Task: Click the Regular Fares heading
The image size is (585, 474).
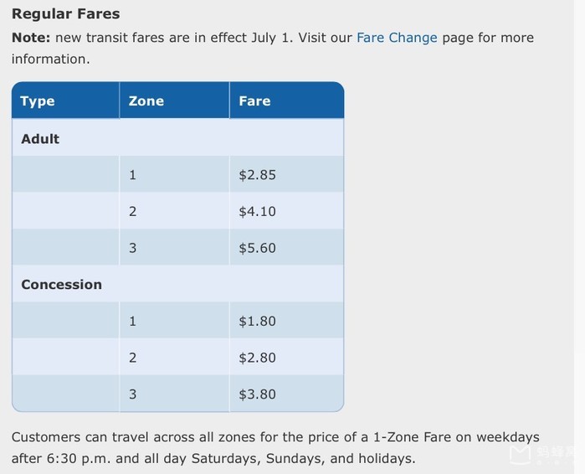Action: (65, 13)
